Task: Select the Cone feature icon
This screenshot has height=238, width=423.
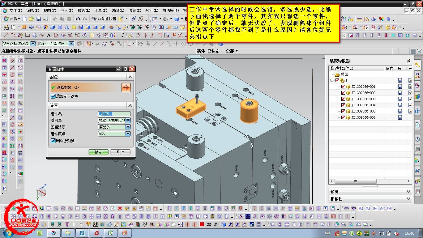Action: tap(66, 27)
